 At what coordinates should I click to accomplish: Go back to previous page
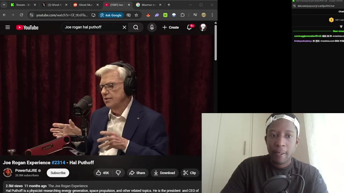click(4, 15)
